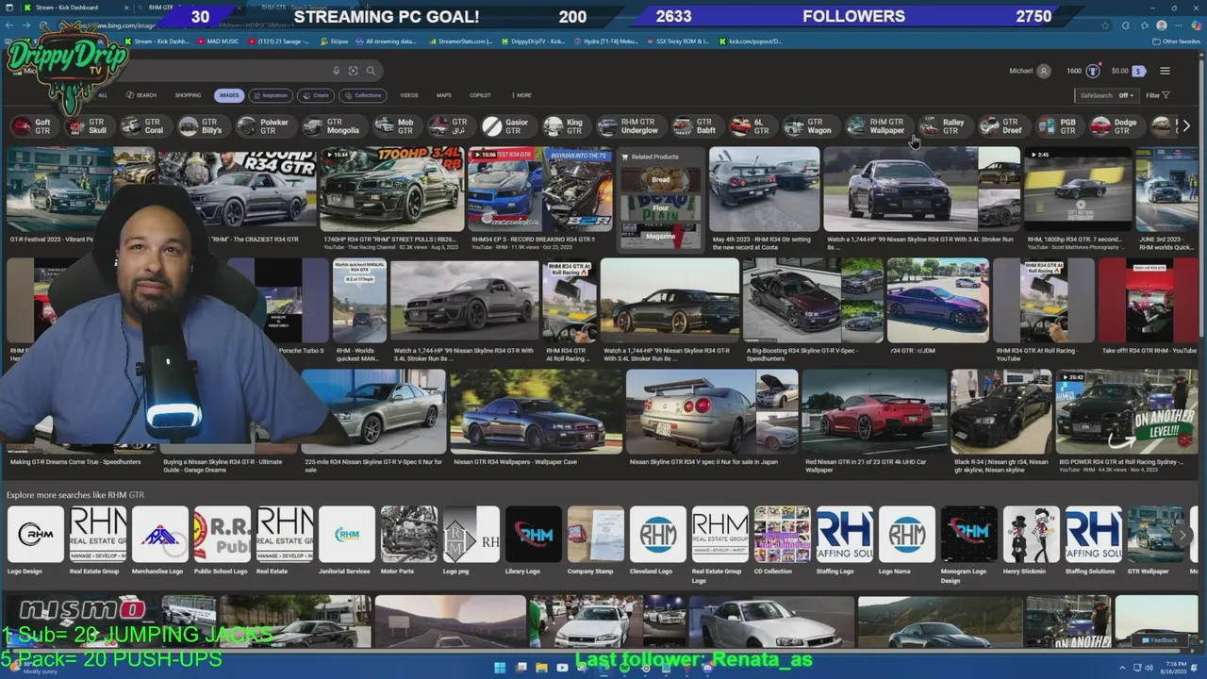This screenshot has height=679, width=1207.
Task: Open the Bing hamburger menu
Action: (1165, 71)
